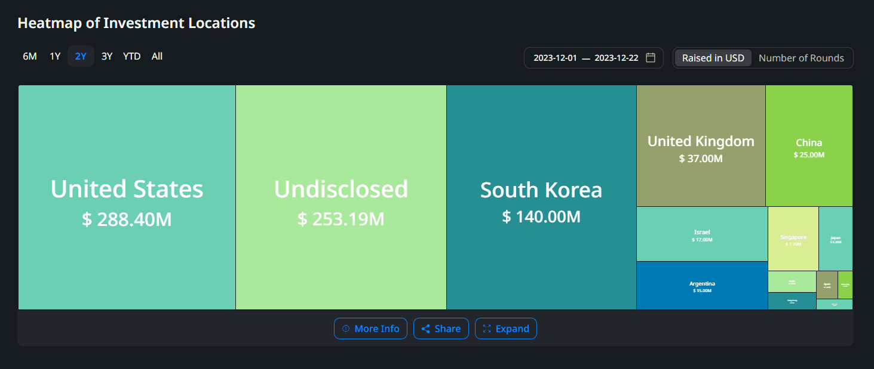Switch heatmap metric to Number of Rounds
Image resolution: width=874 pixels, height=369 pixels.
pyautogui.click(x=801, y=58)
